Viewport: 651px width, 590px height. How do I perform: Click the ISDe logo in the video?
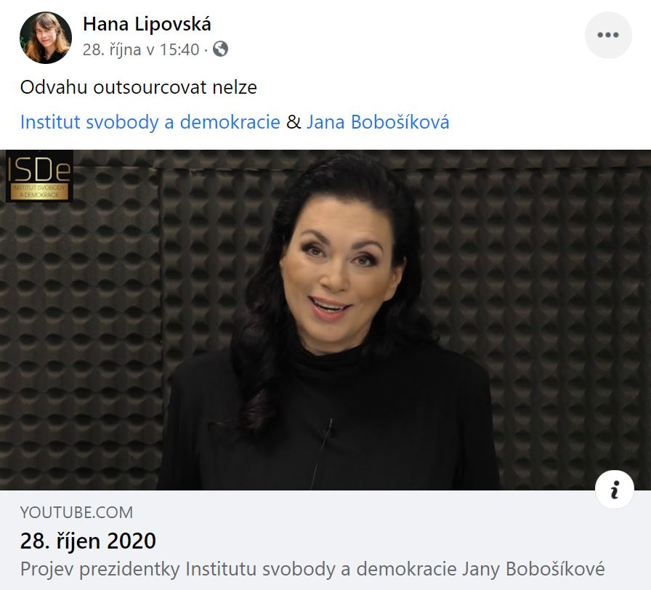pos(39,176)
